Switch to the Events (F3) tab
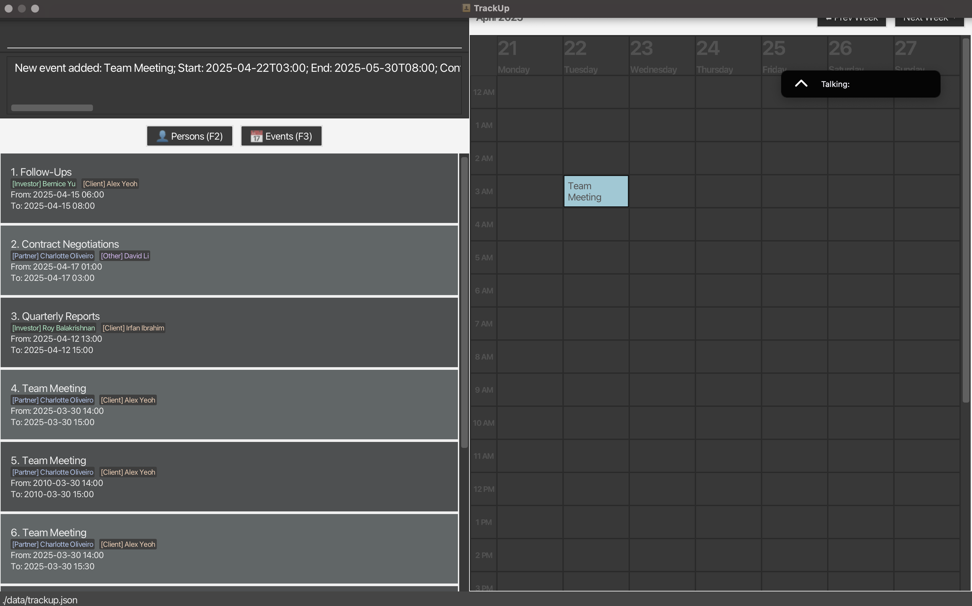 281,136
